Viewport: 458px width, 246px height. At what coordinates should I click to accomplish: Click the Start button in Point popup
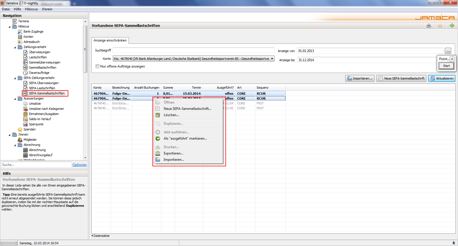coord(446,66)
